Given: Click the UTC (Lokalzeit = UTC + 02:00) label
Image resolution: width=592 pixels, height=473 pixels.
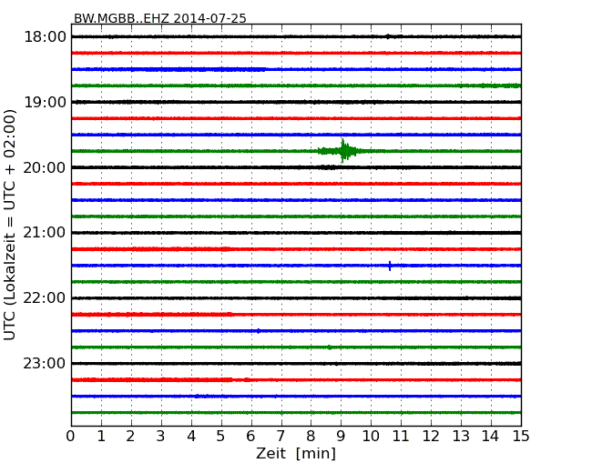Looking at the screenshot, I should 10,225.
